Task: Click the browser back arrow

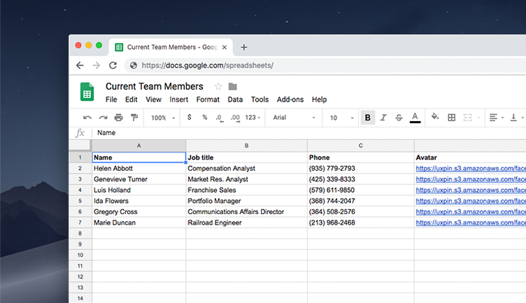Action: tap(80, 65)
